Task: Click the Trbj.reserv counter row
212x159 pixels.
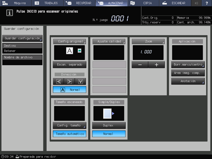Action: (159, 22)
